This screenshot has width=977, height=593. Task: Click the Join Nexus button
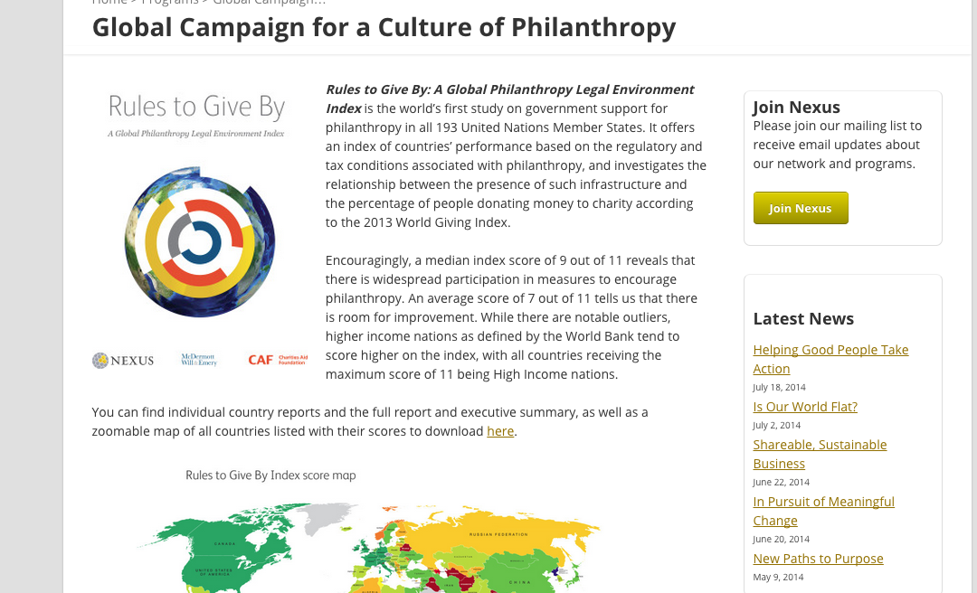(800, 208)
